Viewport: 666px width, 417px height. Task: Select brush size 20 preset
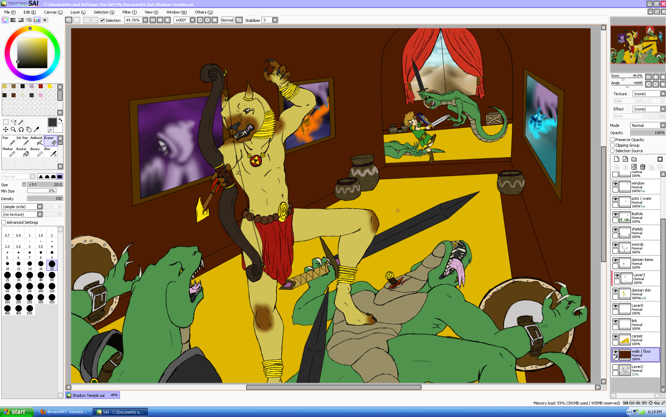coord(52,265)
